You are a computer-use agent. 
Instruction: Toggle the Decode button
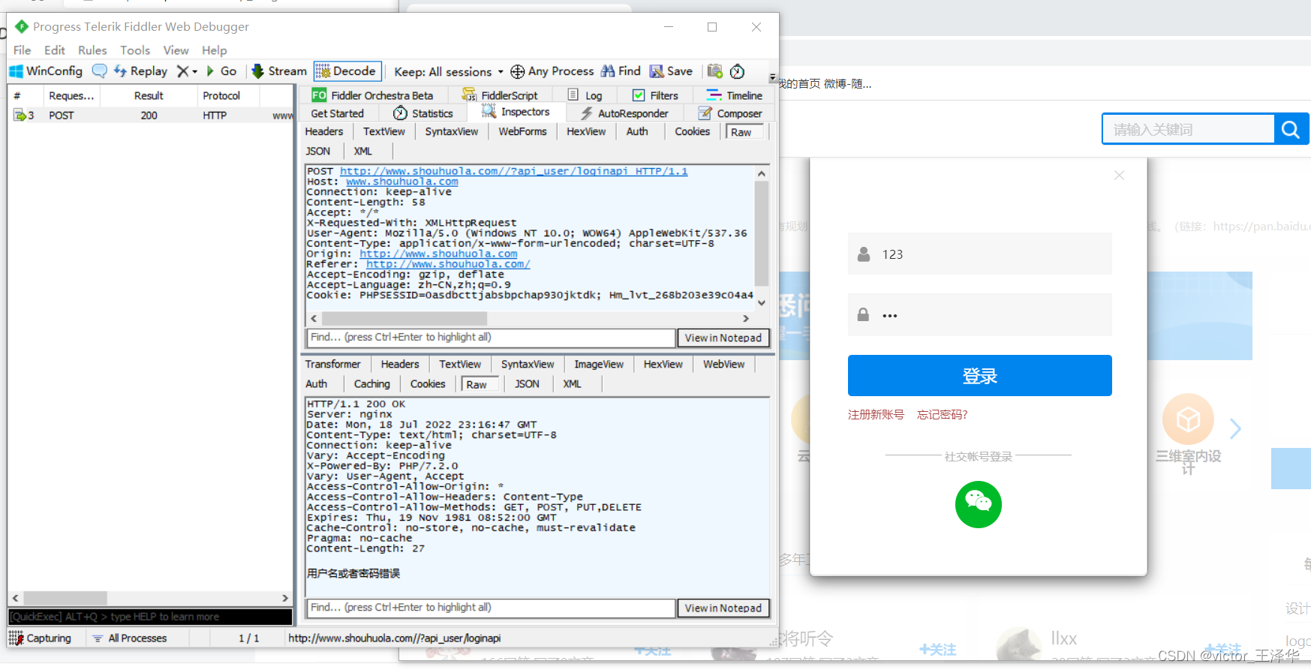(347, 71)
